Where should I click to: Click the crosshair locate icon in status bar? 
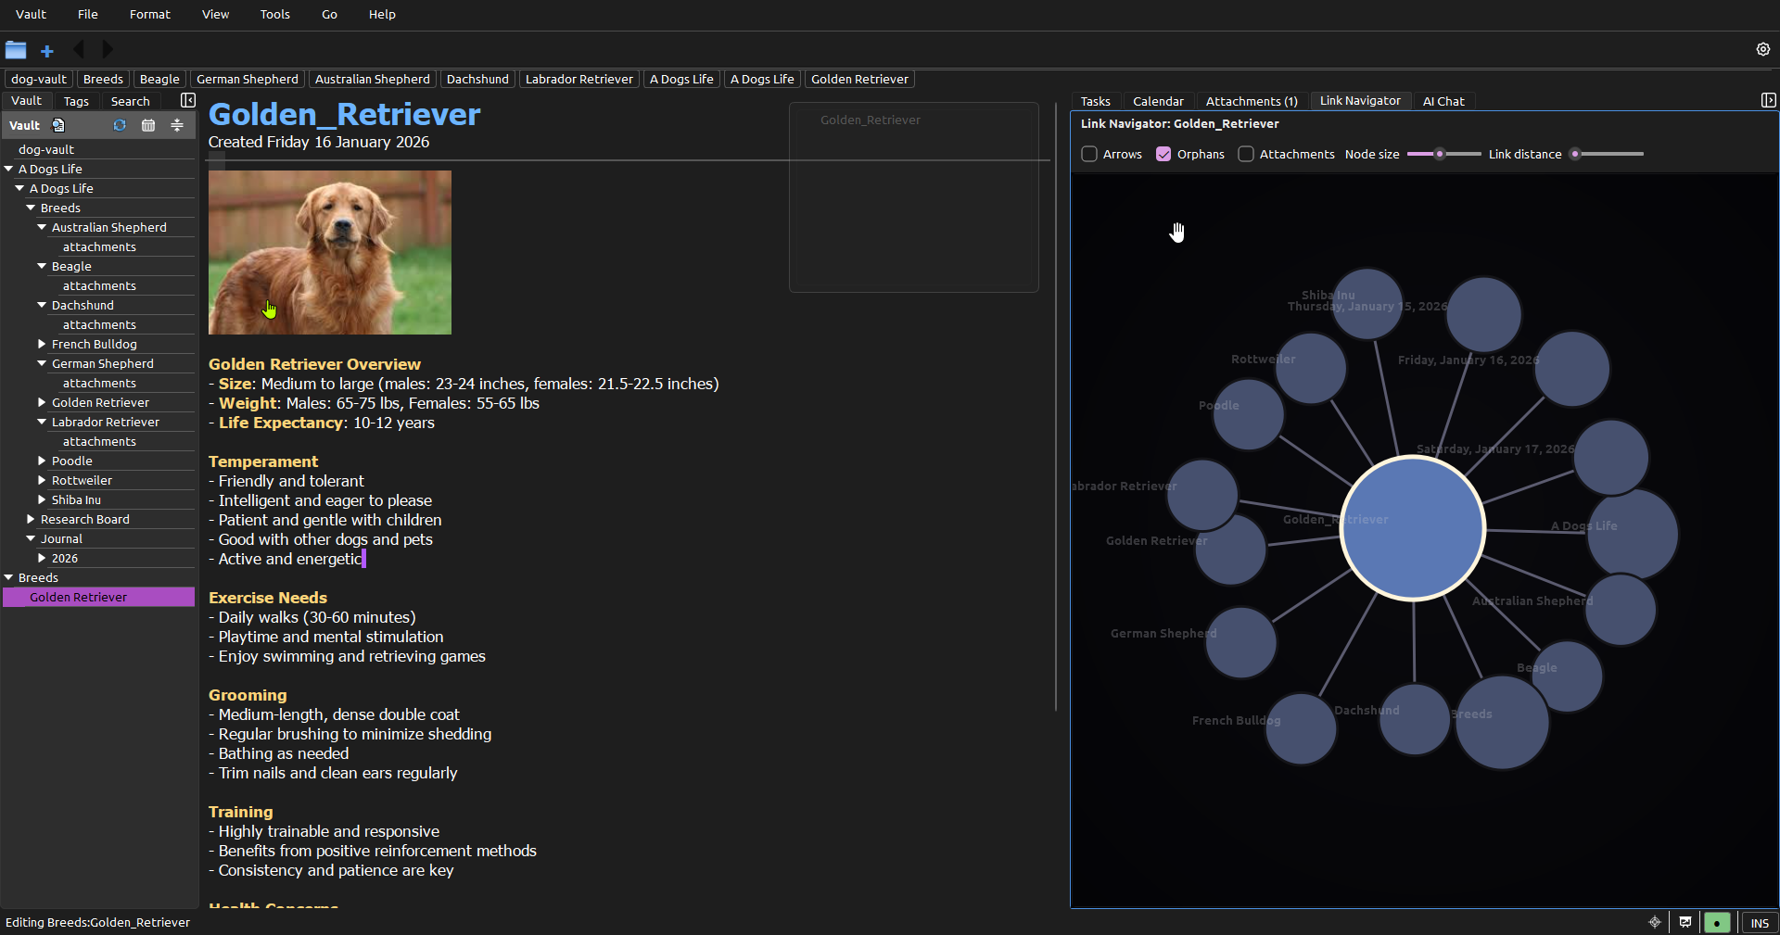coord(1655,922)
